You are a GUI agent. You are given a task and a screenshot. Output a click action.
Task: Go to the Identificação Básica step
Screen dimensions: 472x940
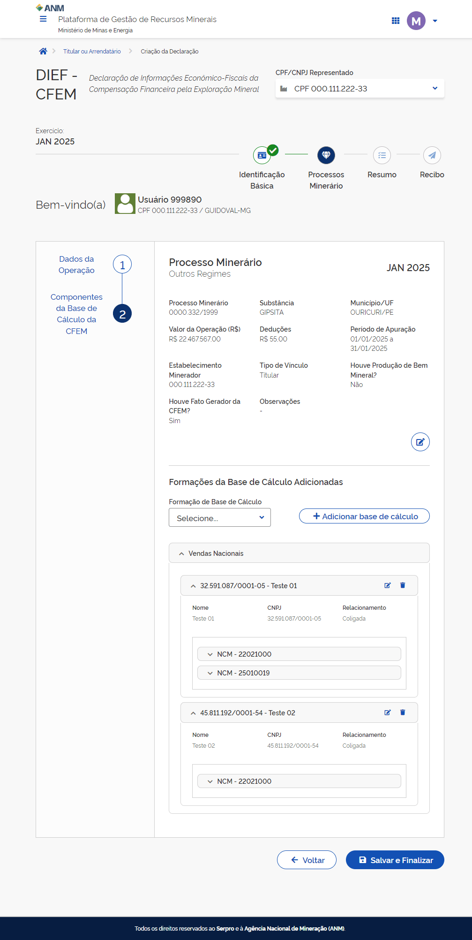[x=262, y=155]
